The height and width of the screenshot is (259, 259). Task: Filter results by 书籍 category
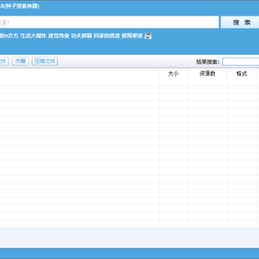point(20,61)
